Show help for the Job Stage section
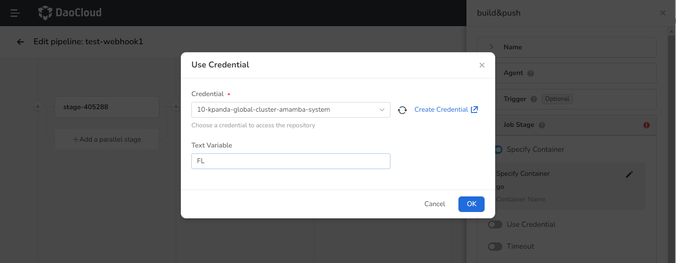 click(542, 125)
